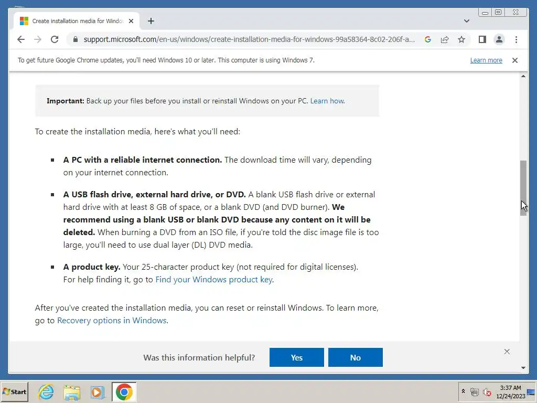Dismiss the Chrome update notification bar

[515, 60]
